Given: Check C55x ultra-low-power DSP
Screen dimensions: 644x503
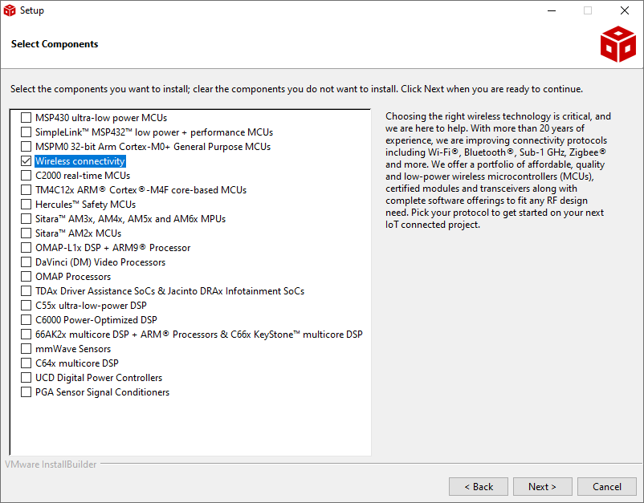Looking at the screenshot, I should click(x=26, y=305).
